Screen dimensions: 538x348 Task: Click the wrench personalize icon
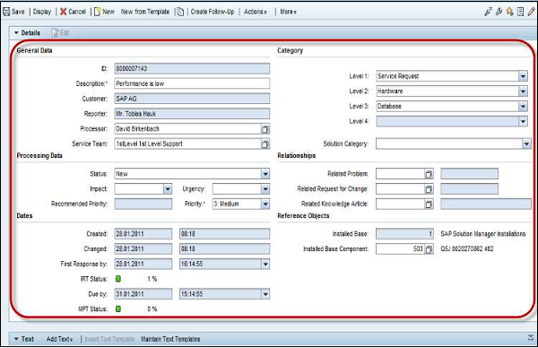(x=499, y=12)
